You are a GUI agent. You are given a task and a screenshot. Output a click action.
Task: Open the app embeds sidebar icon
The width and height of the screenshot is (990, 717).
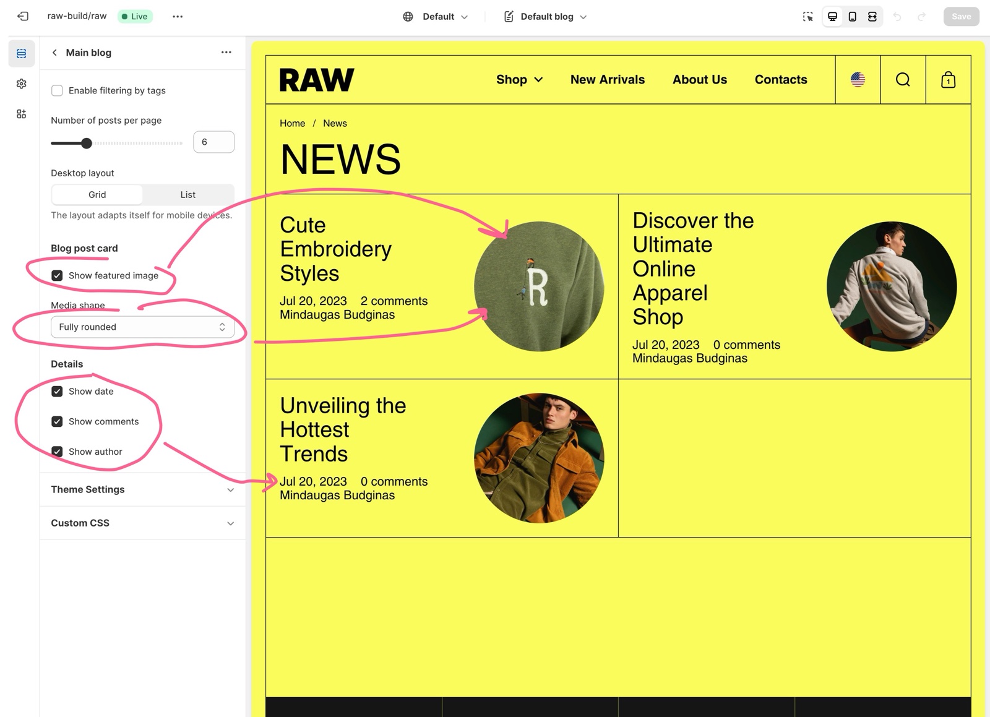(22, 114)
